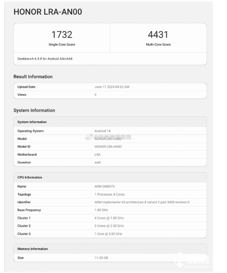Viewport: 227px width, 273px height.
Task: Select the June 11 2024 04:52 AM value
Action: tap(112, 87)
